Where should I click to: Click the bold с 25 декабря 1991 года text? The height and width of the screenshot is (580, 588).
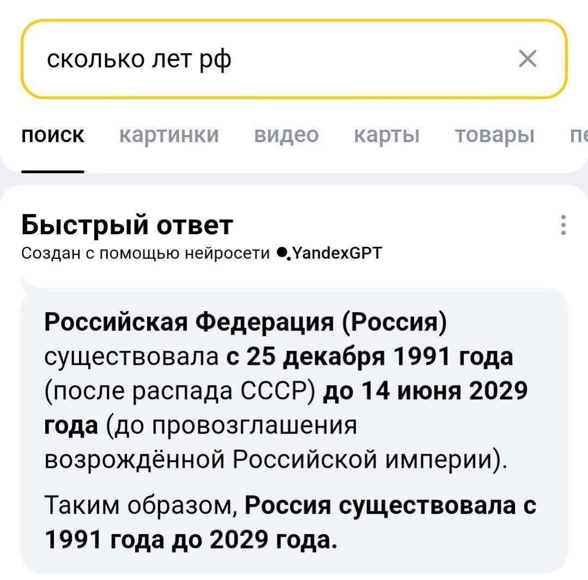click(x=369, y=357)
